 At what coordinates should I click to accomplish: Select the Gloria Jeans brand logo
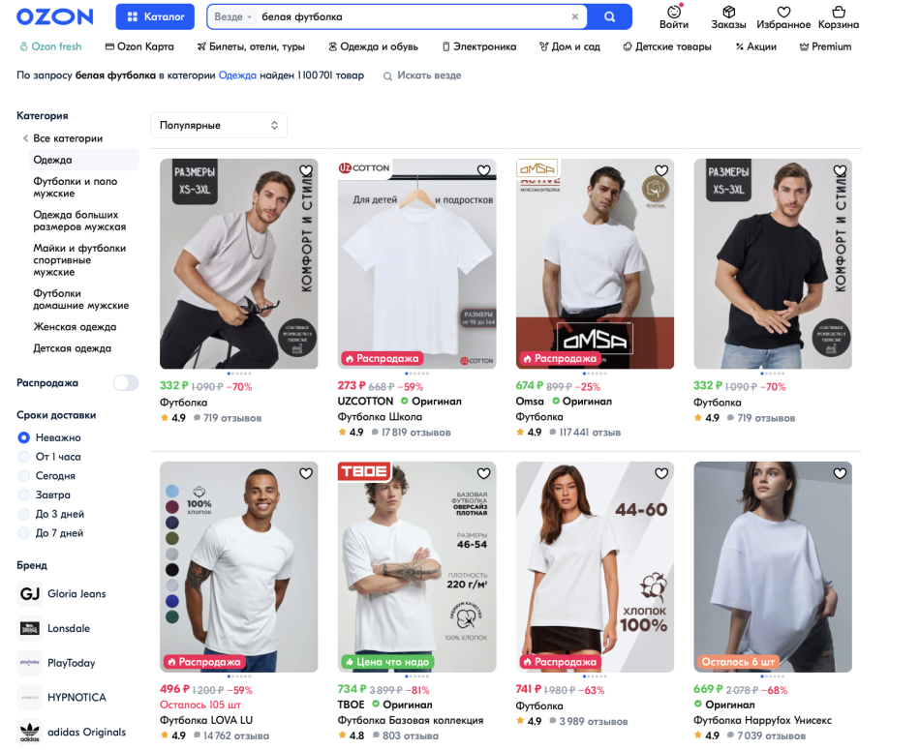point(30,594)
